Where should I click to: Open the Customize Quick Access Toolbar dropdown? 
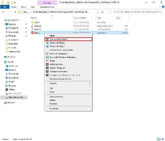point(15,3)
